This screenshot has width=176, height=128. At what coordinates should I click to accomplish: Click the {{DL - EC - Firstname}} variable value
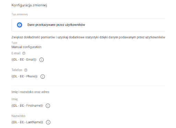27,106
